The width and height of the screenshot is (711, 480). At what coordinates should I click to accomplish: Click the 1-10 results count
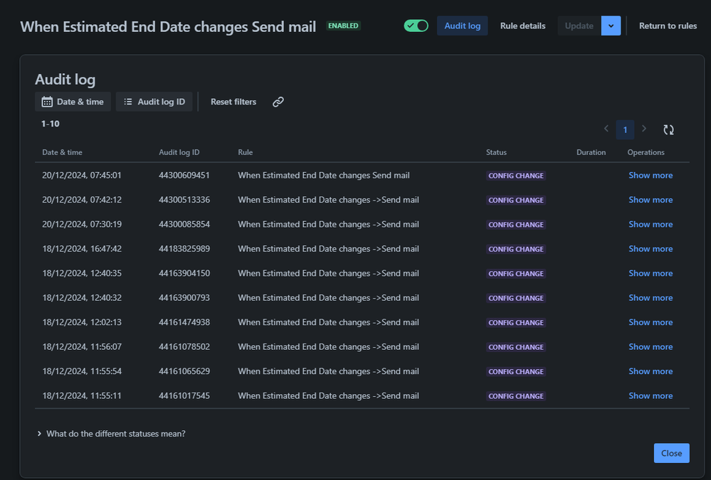(51, 124)
